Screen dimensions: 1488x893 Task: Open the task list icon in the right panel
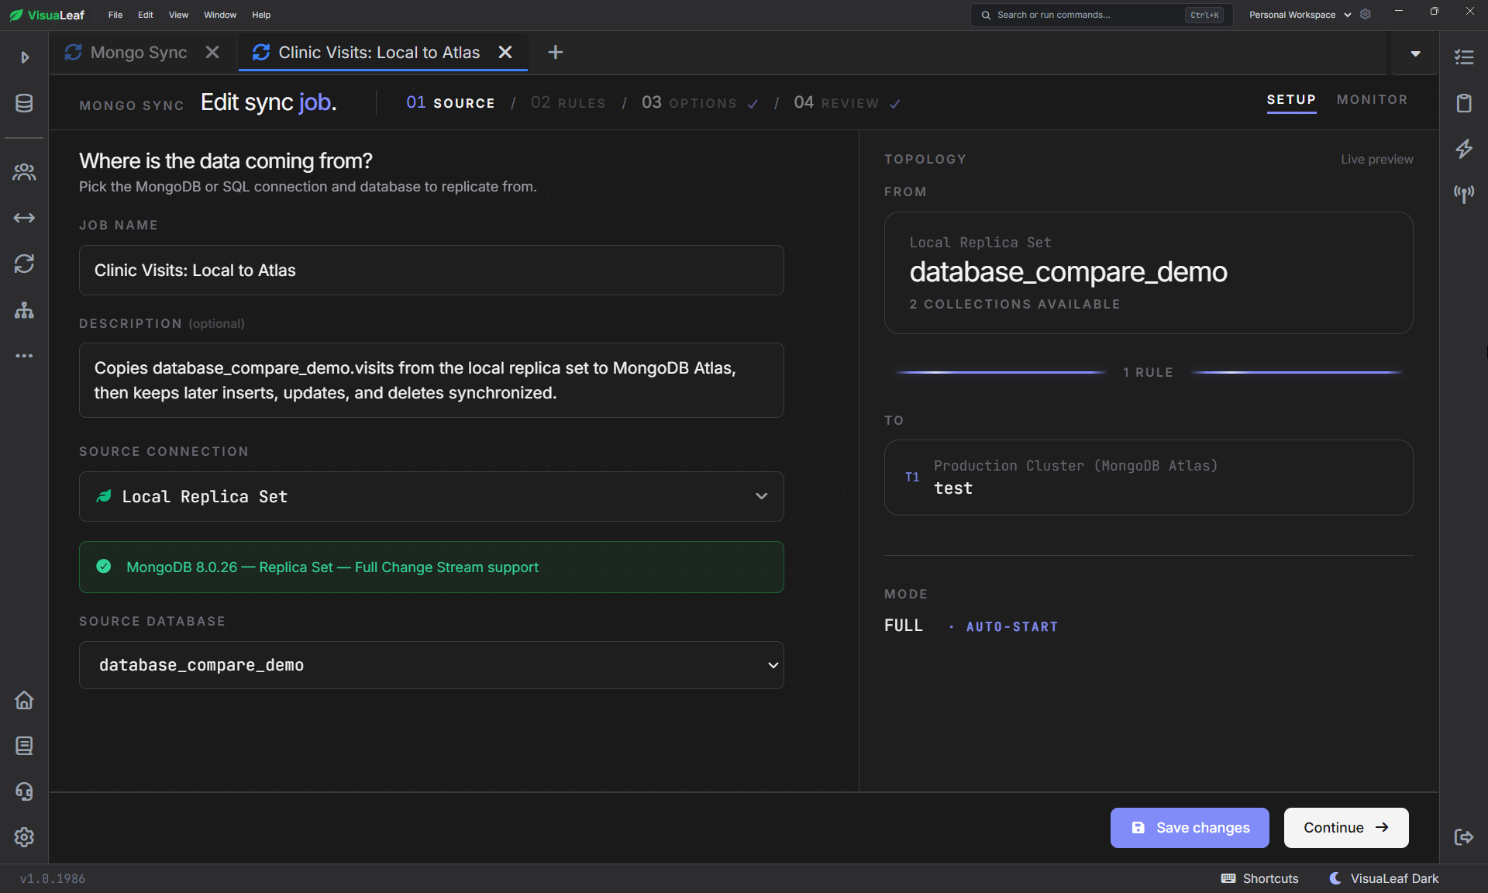point(1464,57)
